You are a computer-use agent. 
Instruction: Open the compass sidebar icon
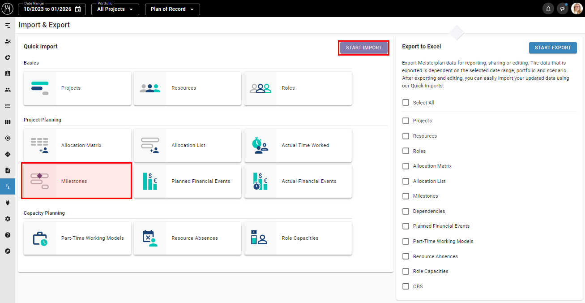point(8,251)
